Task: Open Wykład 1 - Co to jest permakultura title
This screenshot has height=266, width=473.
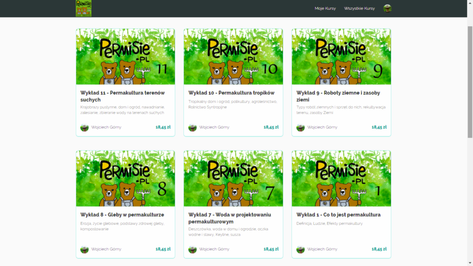Action: pos(339,215)
